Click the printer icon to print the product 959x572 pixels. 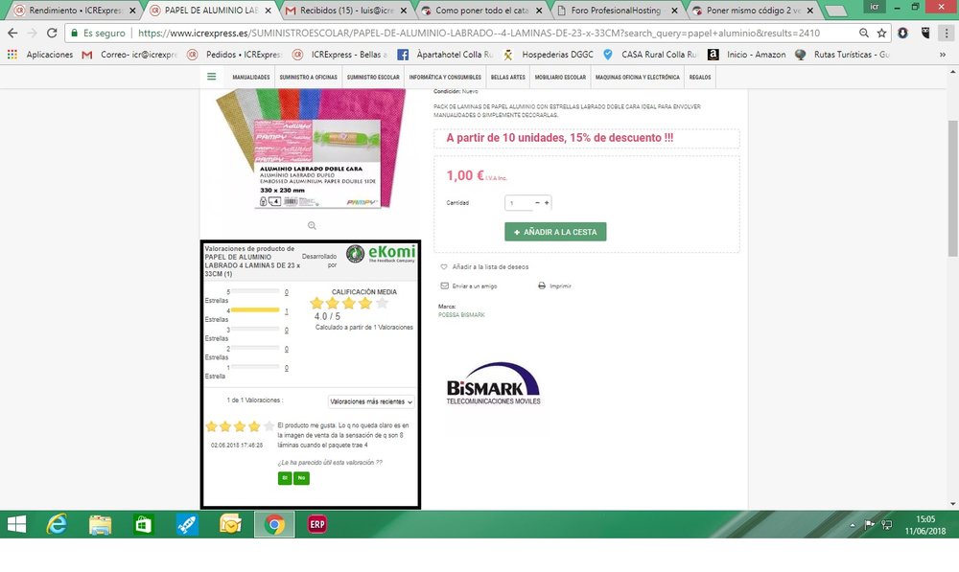tap(542, 285)
